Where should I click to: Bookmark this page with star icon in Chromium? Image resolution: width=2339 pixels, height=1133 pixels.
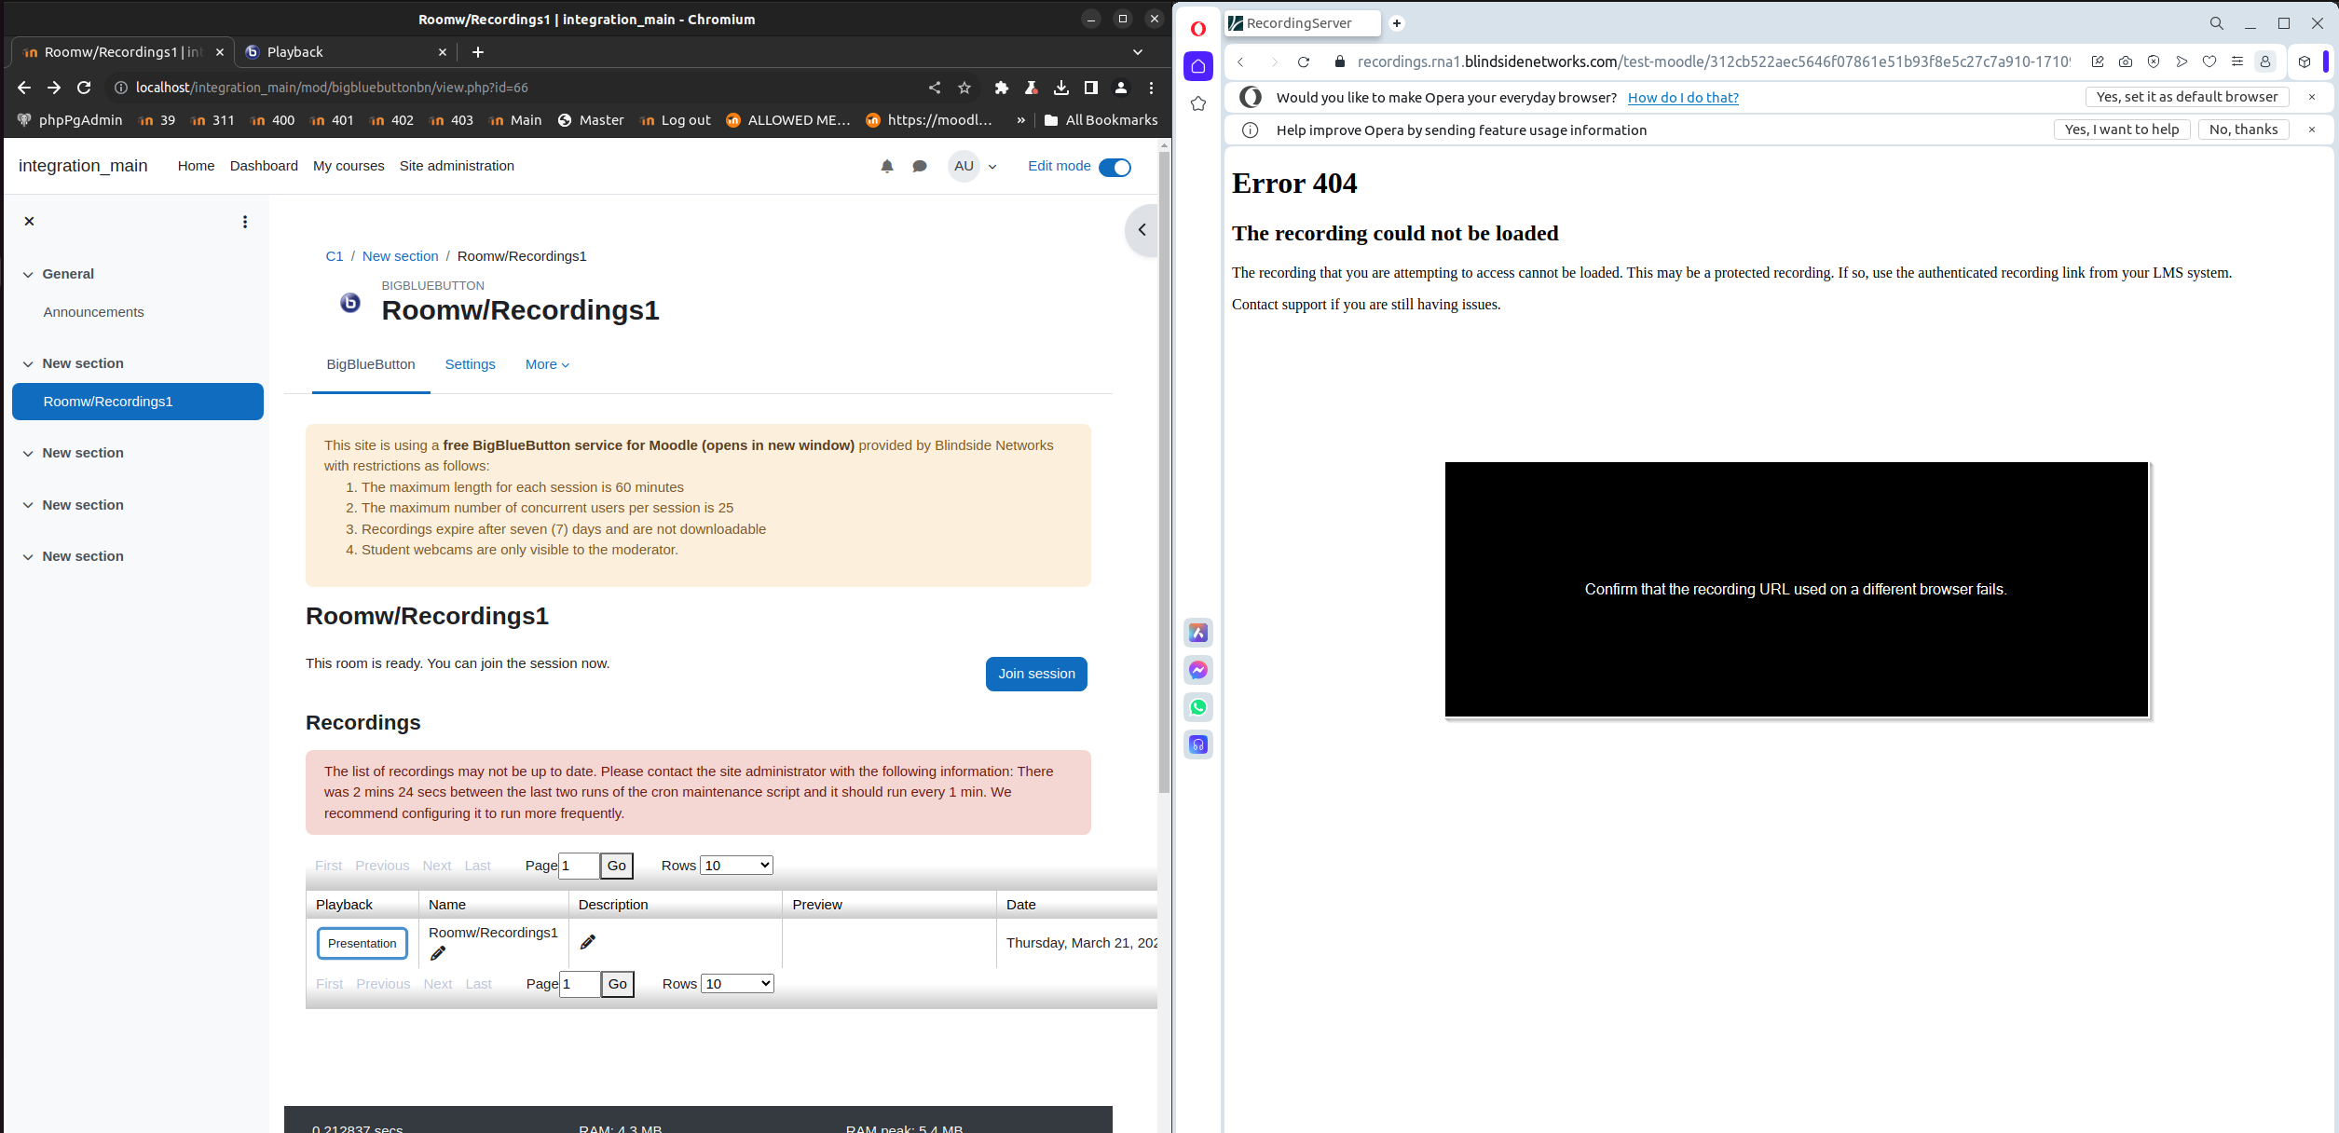pyautogui.click(x=964, y=88)
